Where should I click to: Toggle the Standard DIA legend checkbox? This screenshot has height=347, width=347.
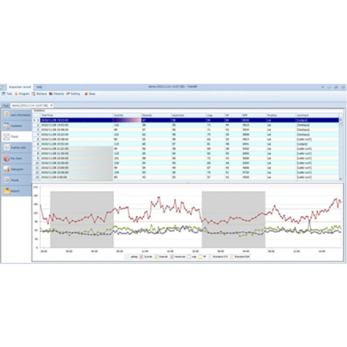(232, 257)
